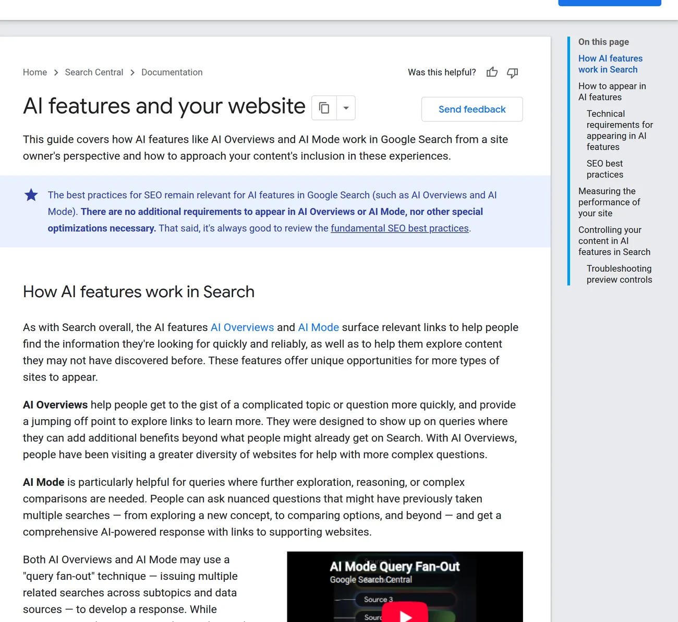678x622 pixels.
Task: Open the AI Overviews link in paragraph
Action: [242, 327]
